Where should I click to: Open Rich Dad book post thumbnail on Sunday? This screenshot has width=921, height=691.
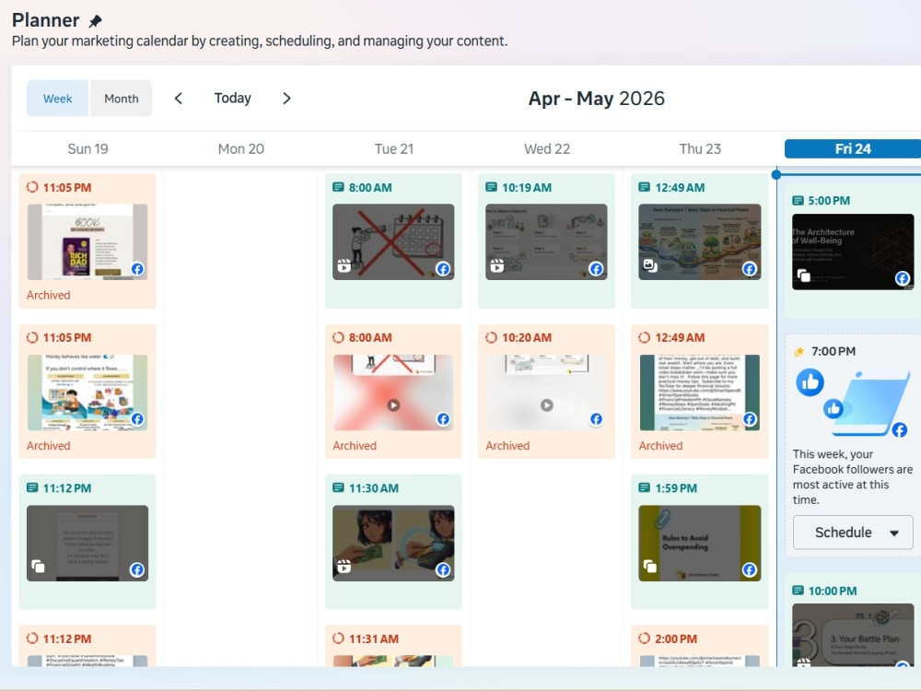[87, 241]
